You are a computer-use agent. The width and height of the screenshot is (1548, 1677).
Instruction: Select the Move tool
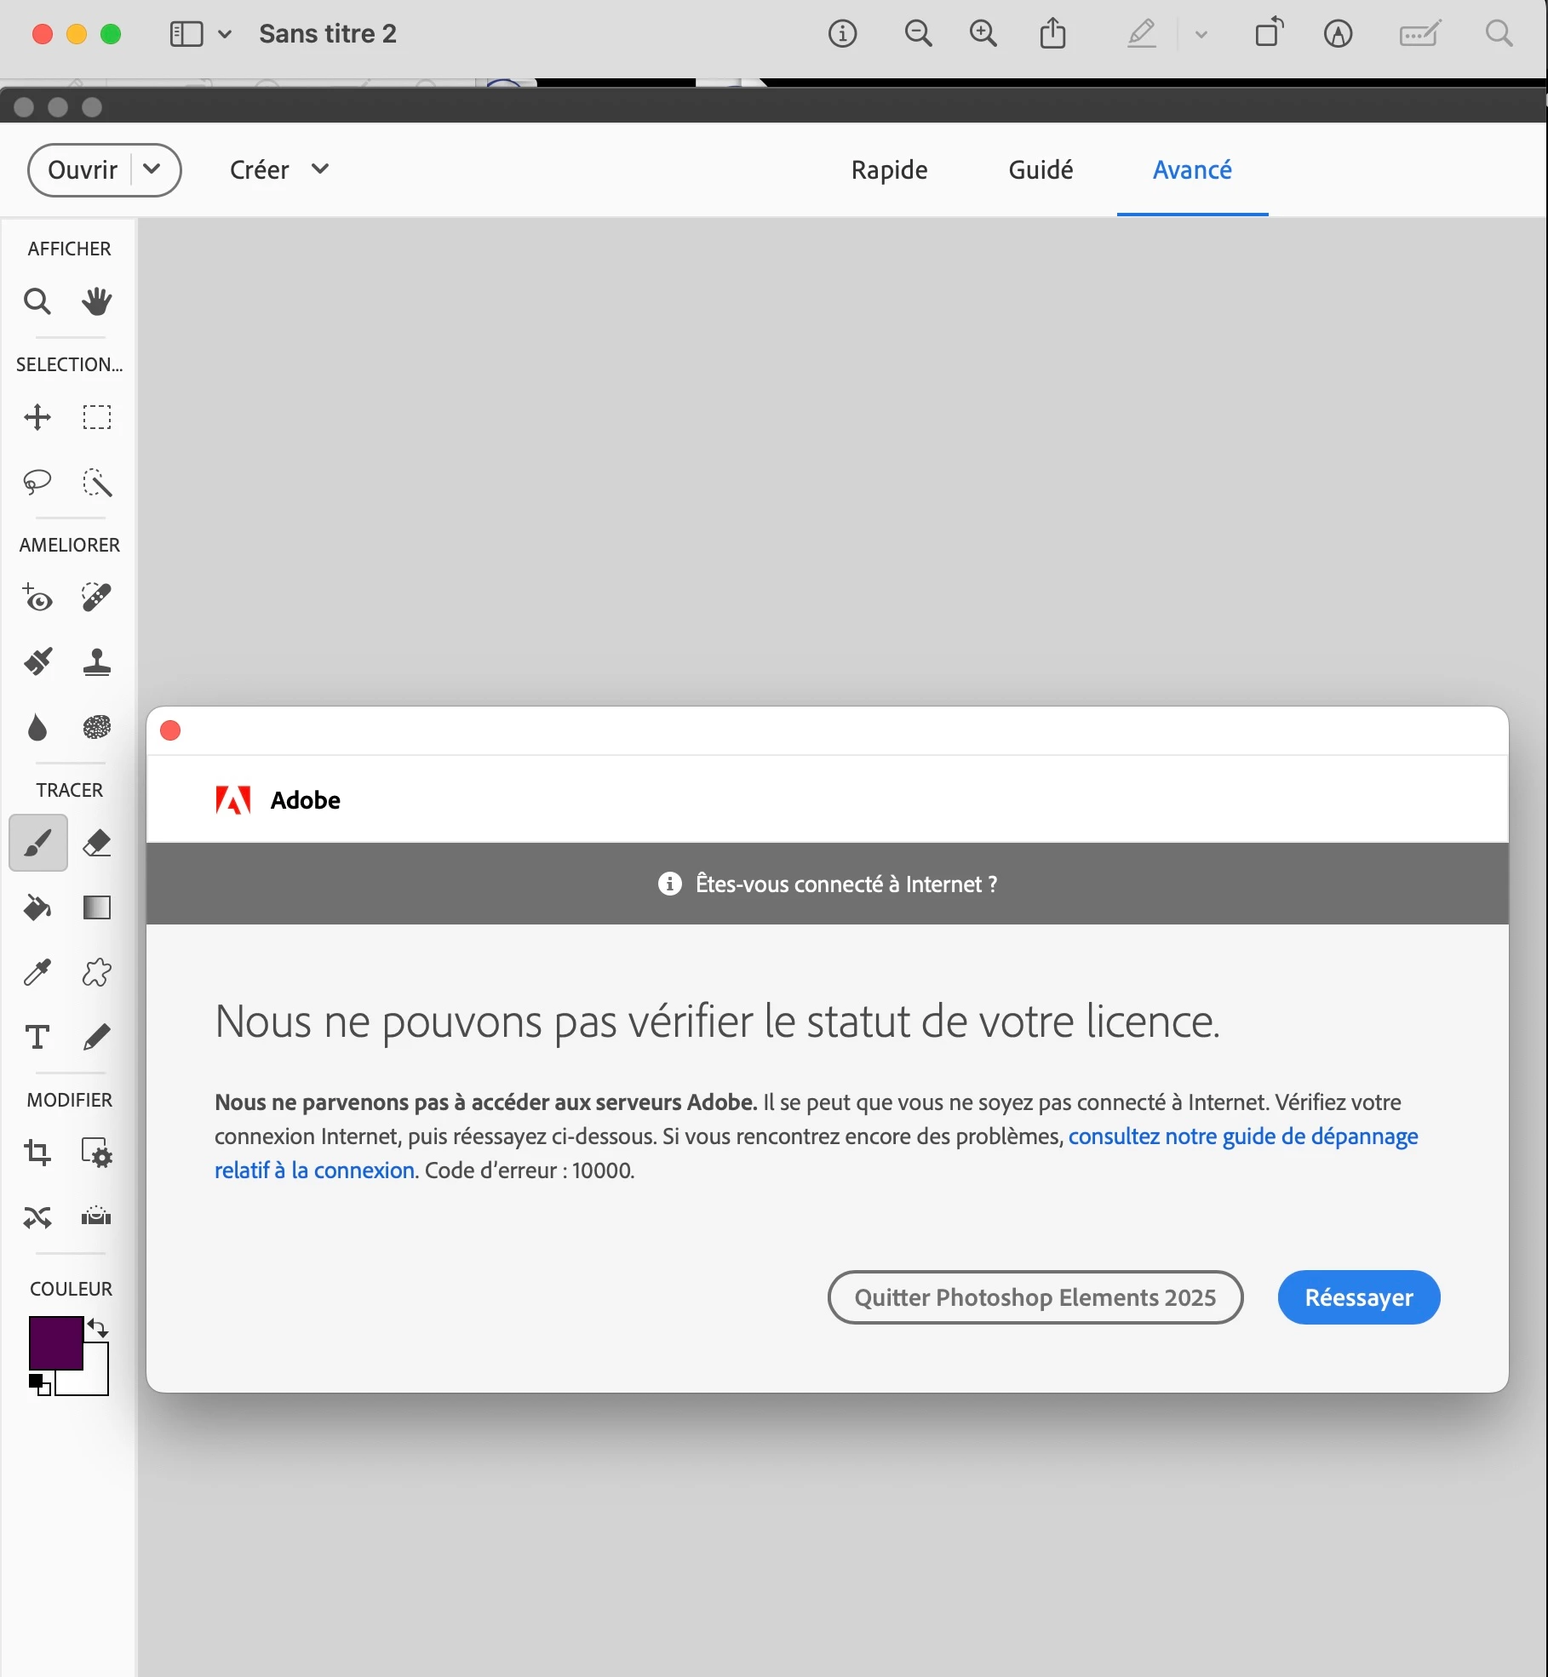pyautogui.click(x=37, y=417)
